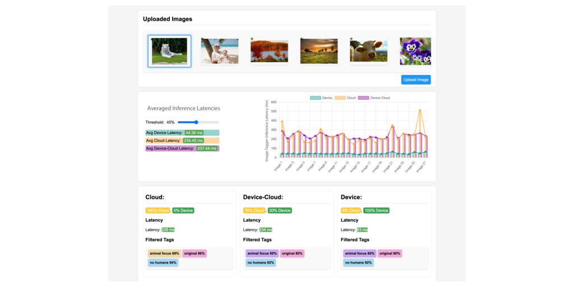Open the sunset field thumbnail
574x287 pixels.
pos(319,51)
